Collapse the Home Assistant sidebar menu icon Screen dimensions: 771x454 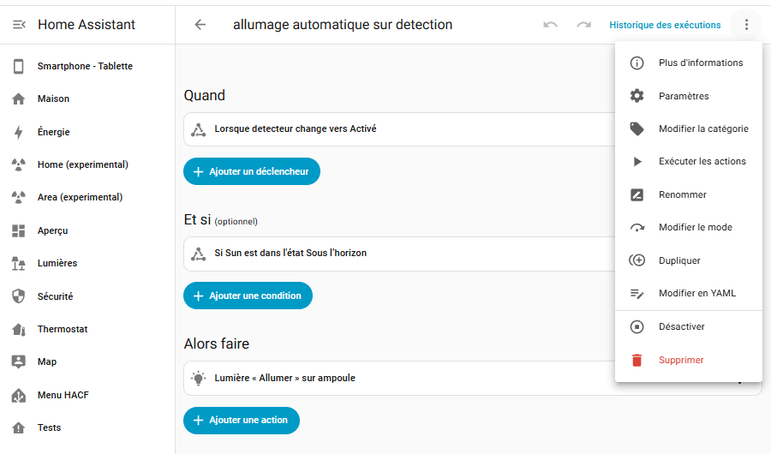[x=19, y=25]
